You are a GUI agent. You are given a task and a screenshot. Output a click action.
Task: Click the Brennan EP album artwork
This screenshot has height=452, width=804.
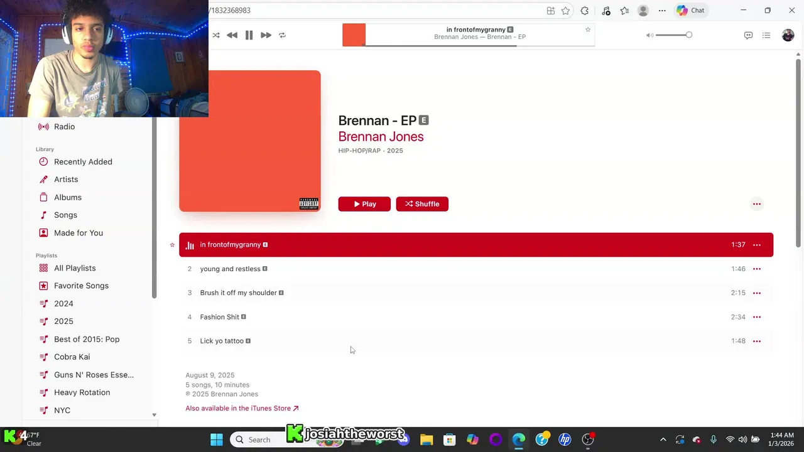point(250,141)
